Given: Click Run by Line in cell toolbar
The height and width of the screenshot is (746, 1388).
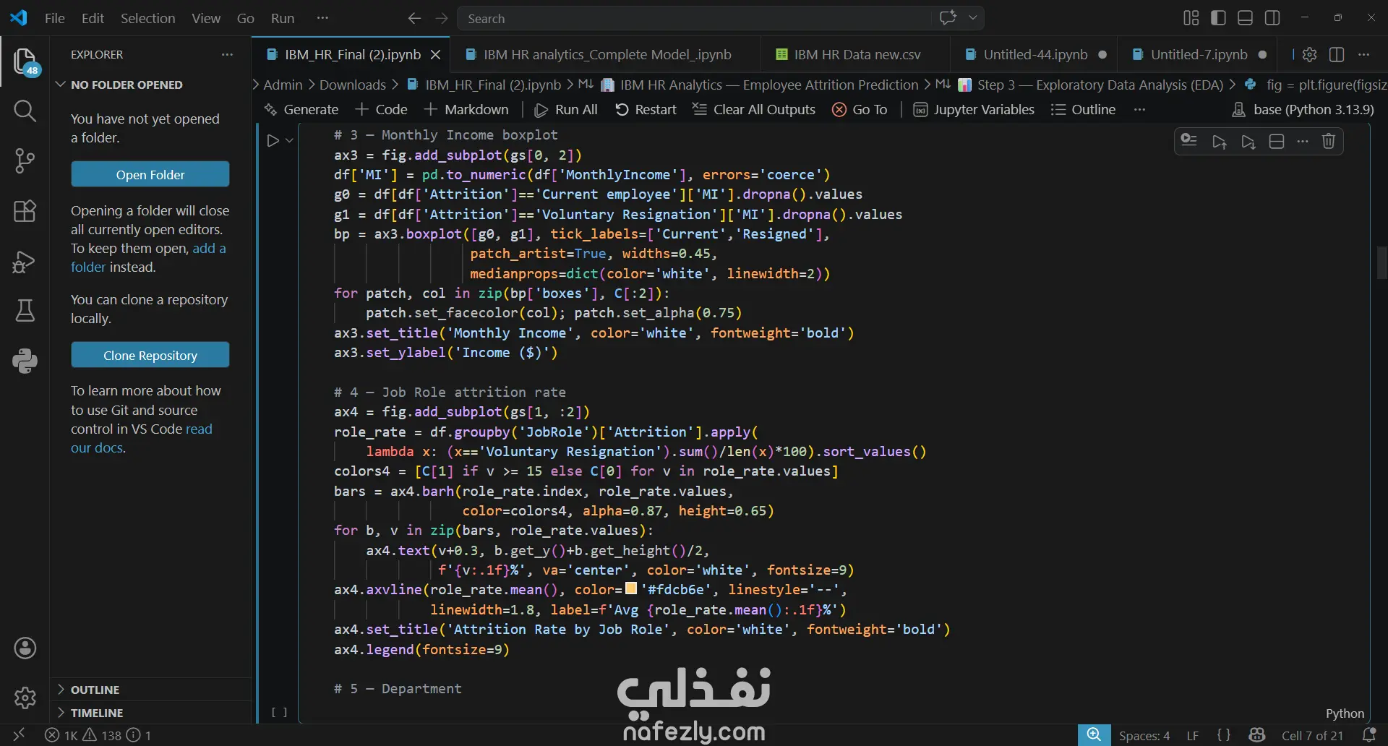Looking at the screenshot, I should (1189, 141).
